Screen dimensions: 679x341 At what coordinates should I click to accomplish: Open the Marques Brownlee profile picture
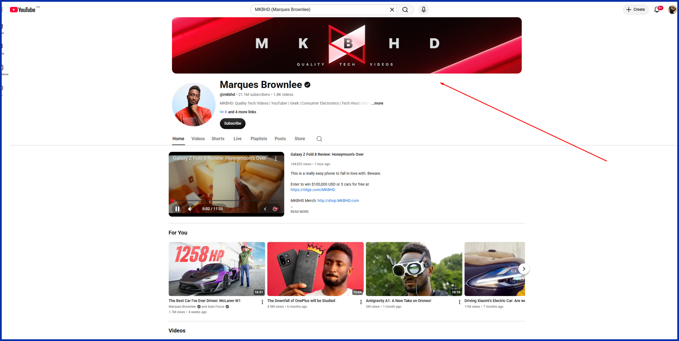(194, 105)
